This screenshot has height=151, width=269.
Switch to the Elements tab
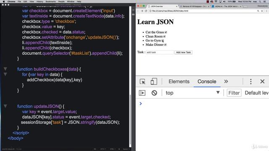click(179, 81)
